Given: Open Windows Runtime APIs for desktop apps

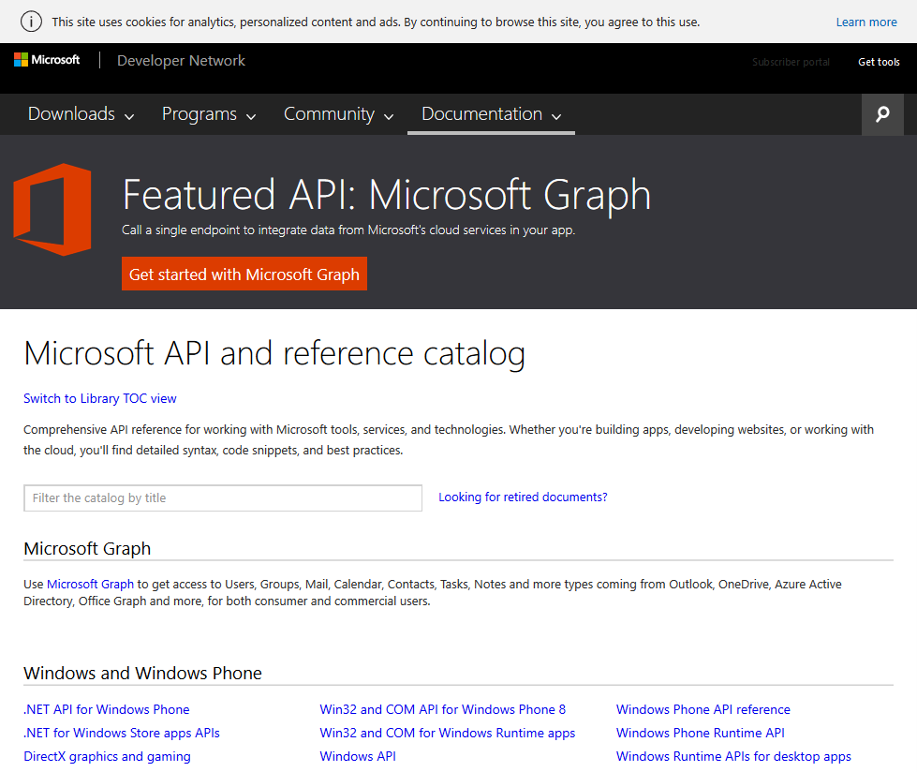Looking at the screenshot, I should click(733, 756).
